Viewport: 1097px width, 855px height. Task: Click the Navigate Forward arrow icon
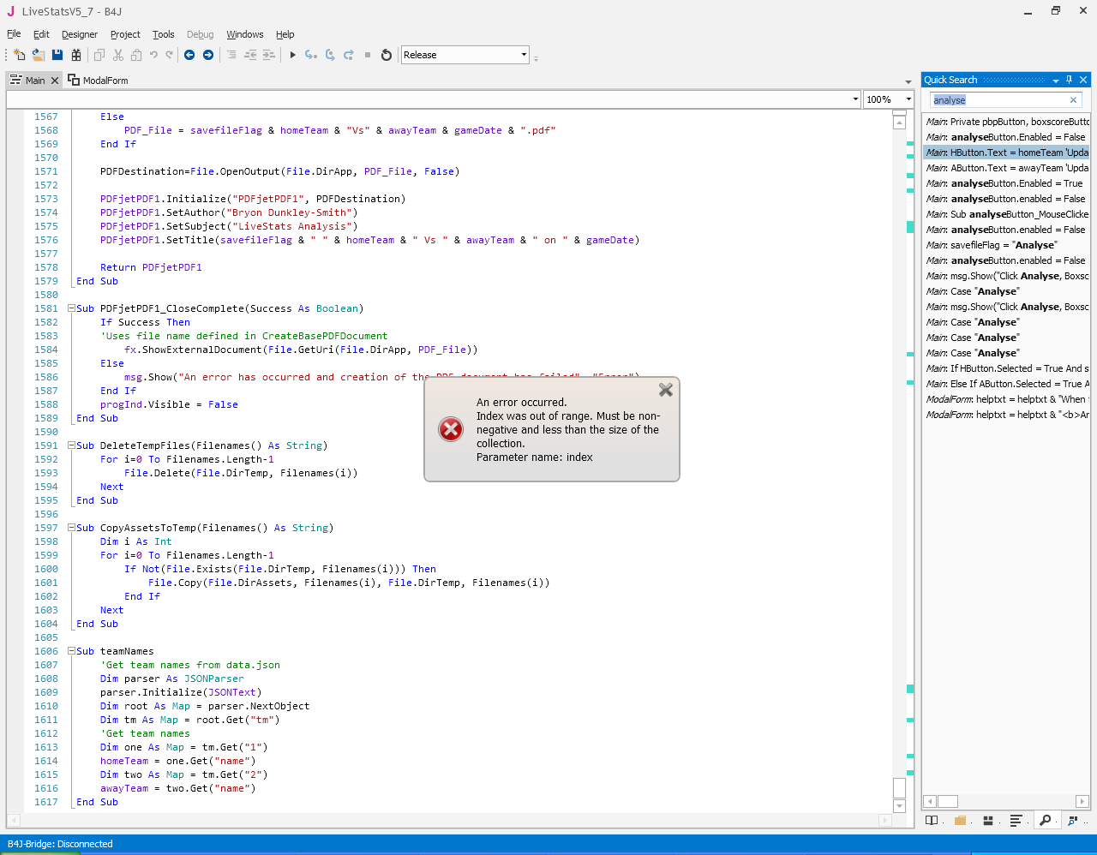pyautogui.click(x=208, y=55)
